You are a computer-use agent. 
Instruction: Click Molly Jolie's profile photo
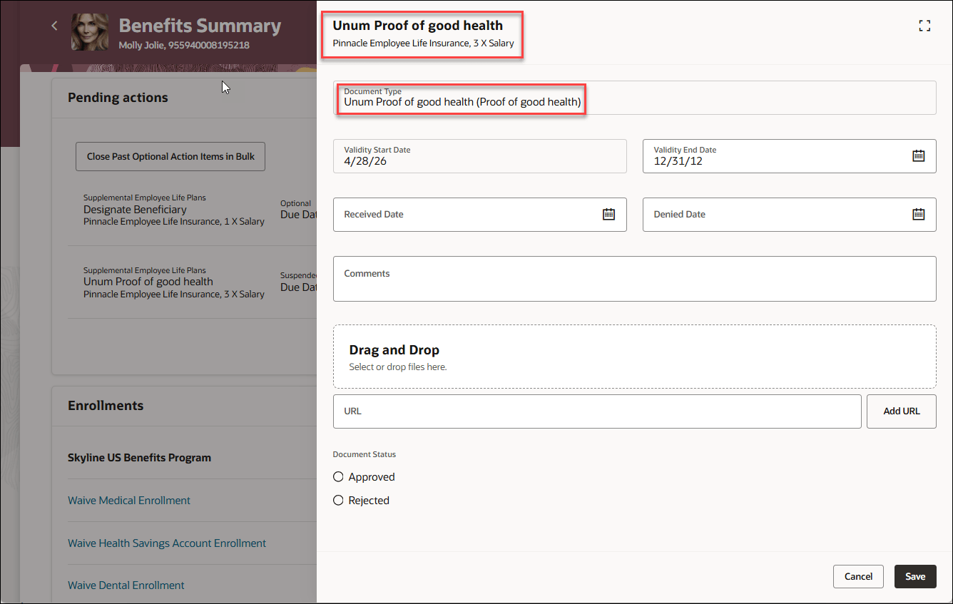coord(90,32)
